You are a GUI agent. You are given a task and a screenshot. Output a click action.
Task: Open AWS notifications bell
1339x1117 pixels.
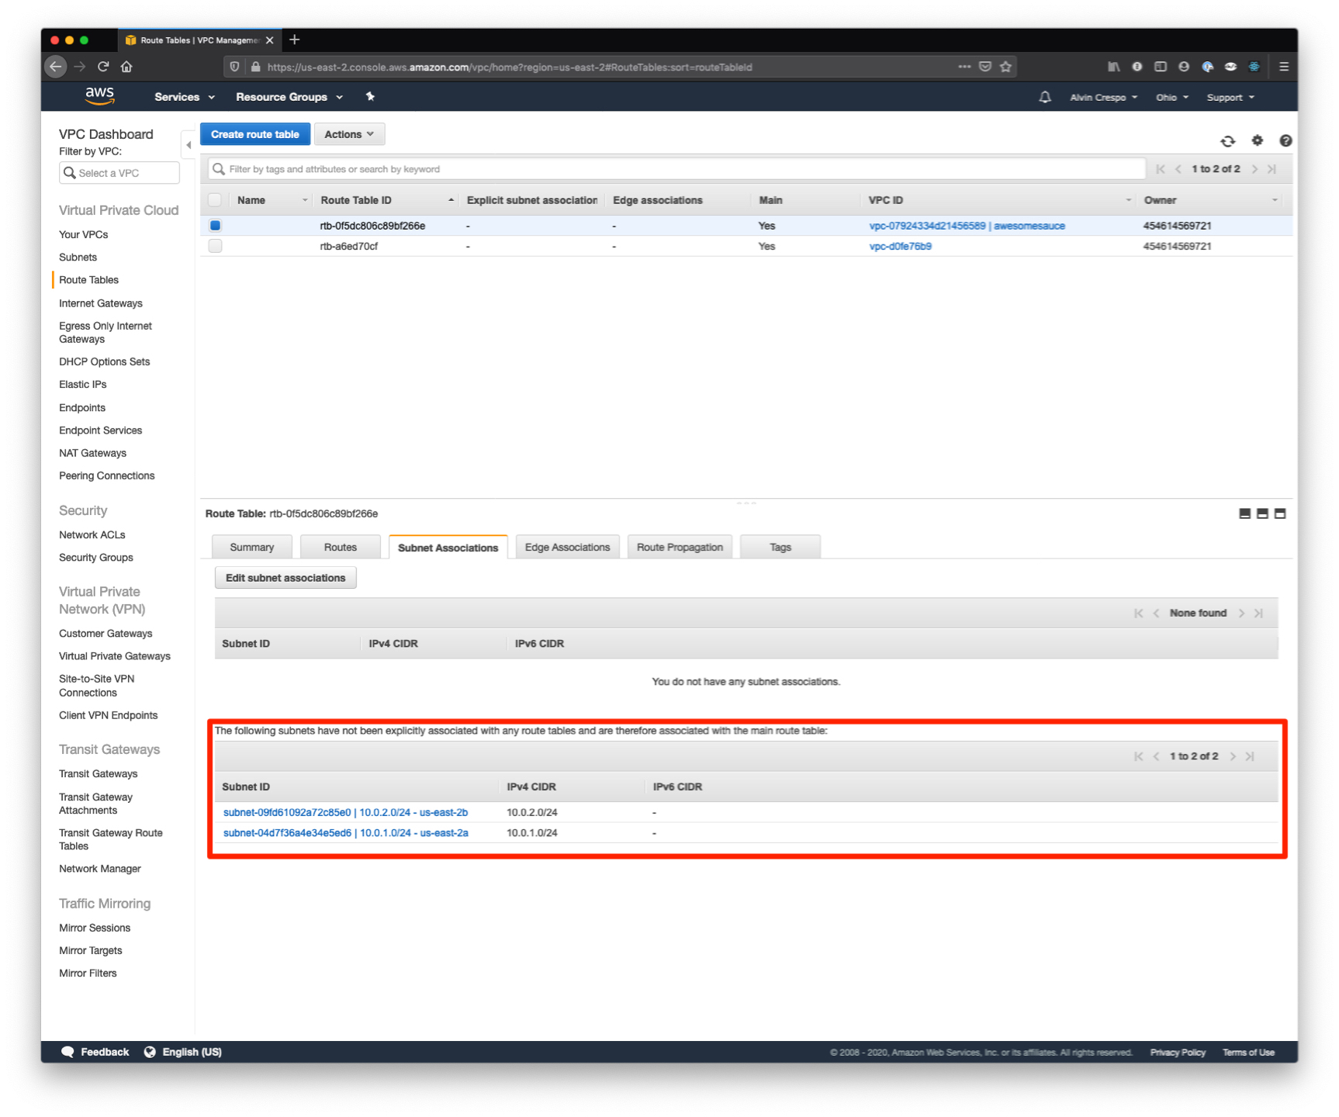pos(1044,96)
